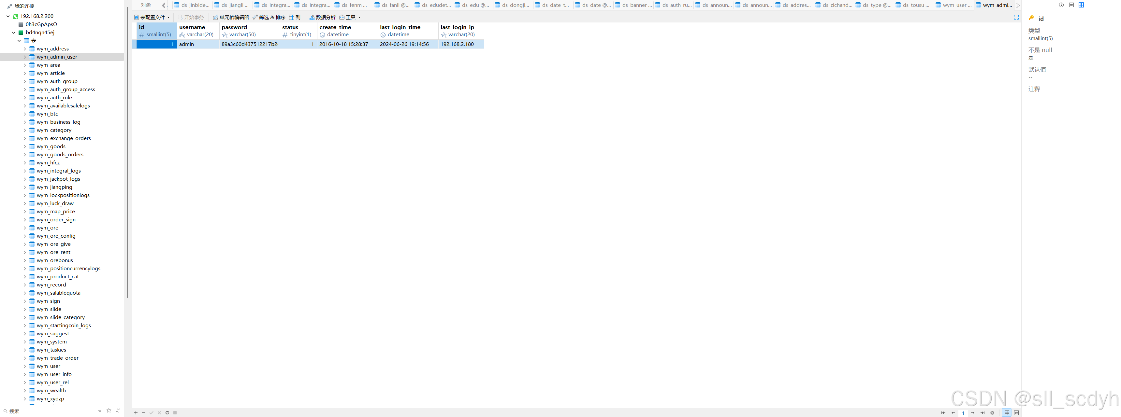Show the info panel icon
This screenshot has height=417, width=1121.
coord(1061,5)
